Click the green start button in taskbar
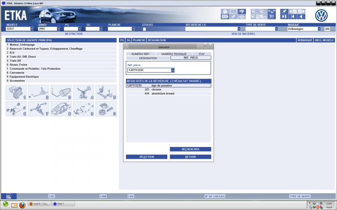 pos(5,204)
